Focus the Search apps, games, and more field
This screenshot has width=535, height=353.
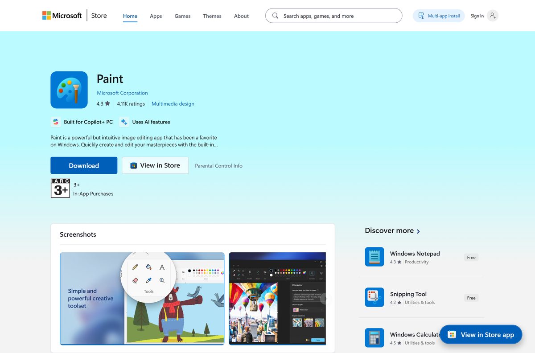[333, 16]
